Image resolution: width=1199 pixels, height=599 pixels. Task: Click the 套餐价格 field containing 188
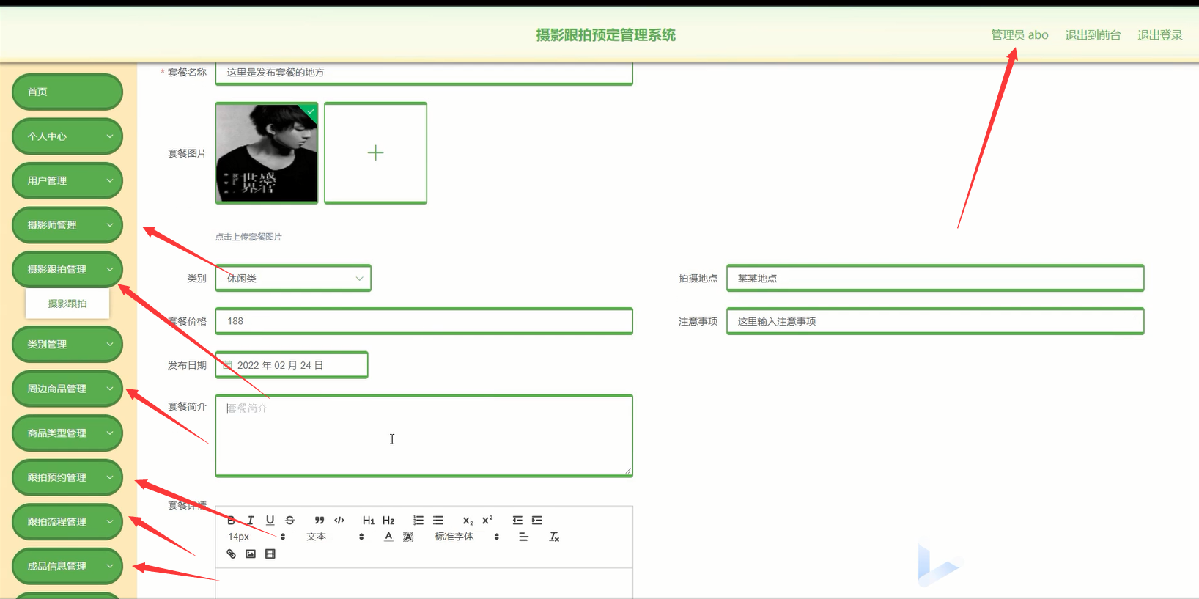point(424,321)
